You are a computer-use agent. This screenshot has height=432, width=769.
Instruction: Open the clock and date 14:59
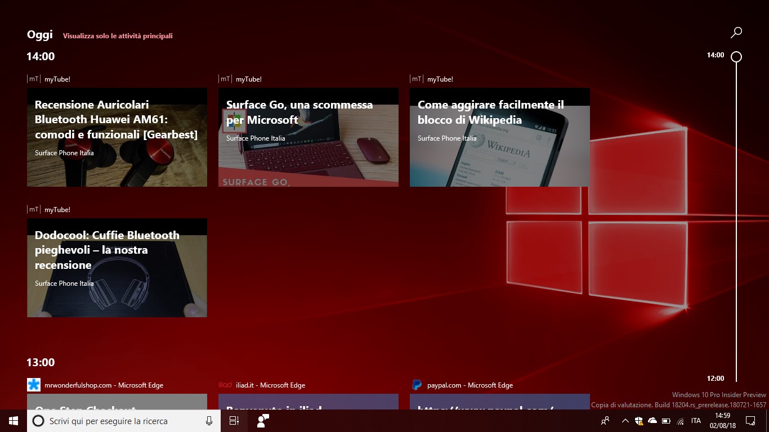722,421
